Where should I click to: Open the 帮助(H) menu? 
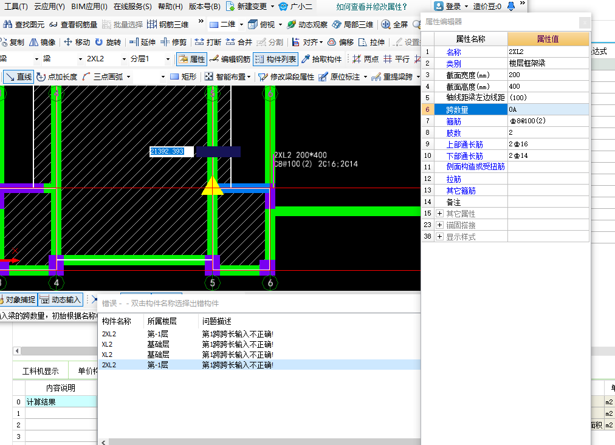pyautogui.click(x=170, y=6)
